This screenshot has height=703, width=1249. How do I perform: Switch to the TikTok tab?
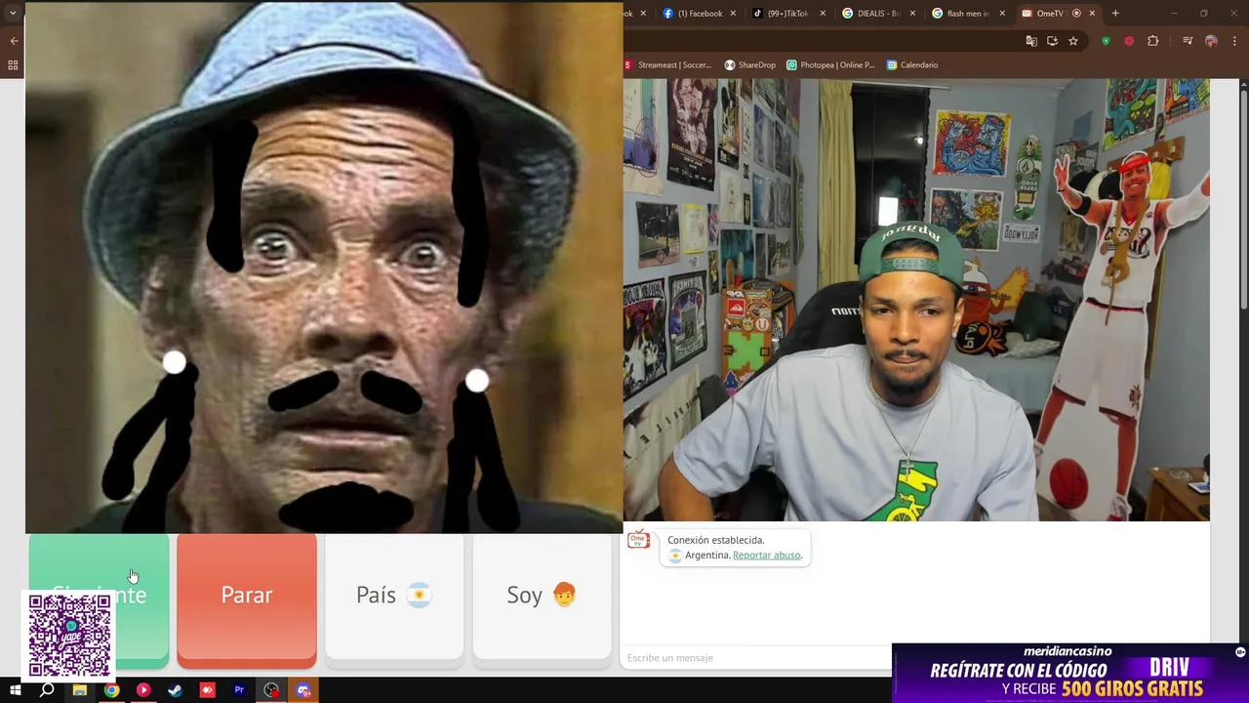tap(789, 14)
